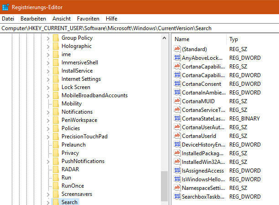Click the Internet Settings folder icon
Image resolution: width=279 pixels, height=205 pixels.
pyautogui.click(x=56, y=79)
